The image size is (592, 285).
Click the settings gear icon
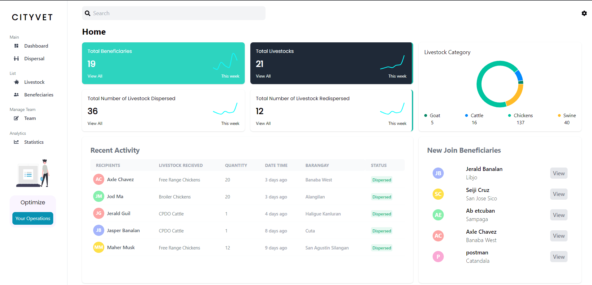(x=584, y=13)
